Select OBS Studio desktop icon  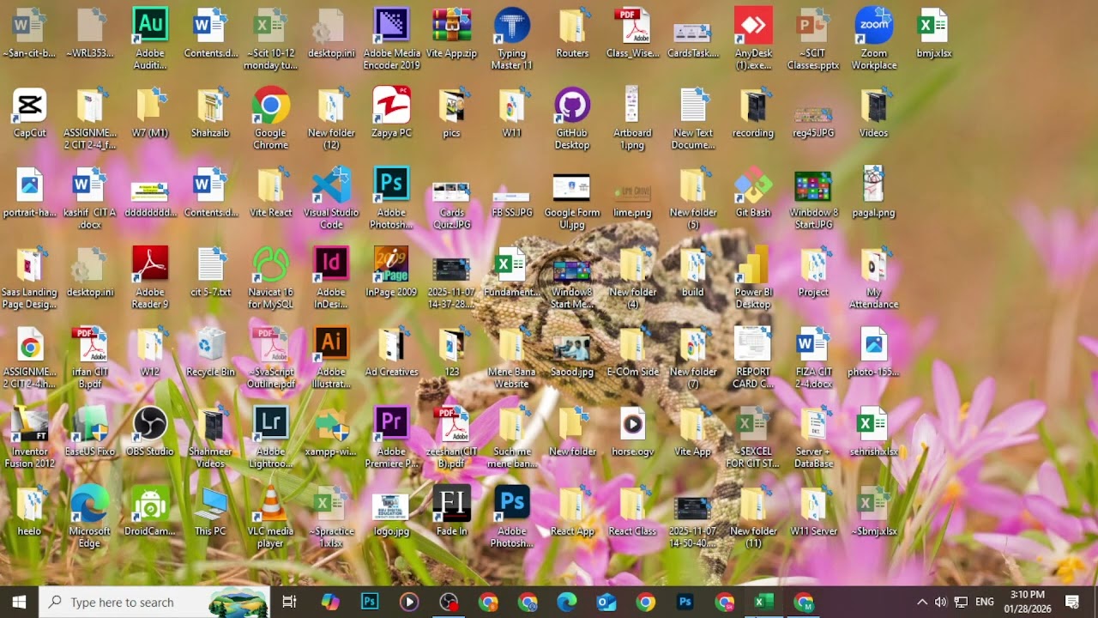tap(150, 432)
